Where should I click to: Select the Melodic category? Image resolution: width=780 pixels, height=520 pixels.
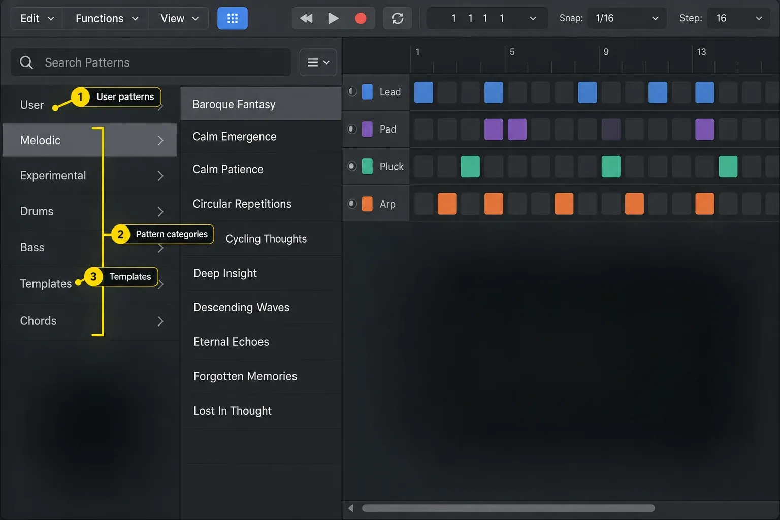click(89, 140)
